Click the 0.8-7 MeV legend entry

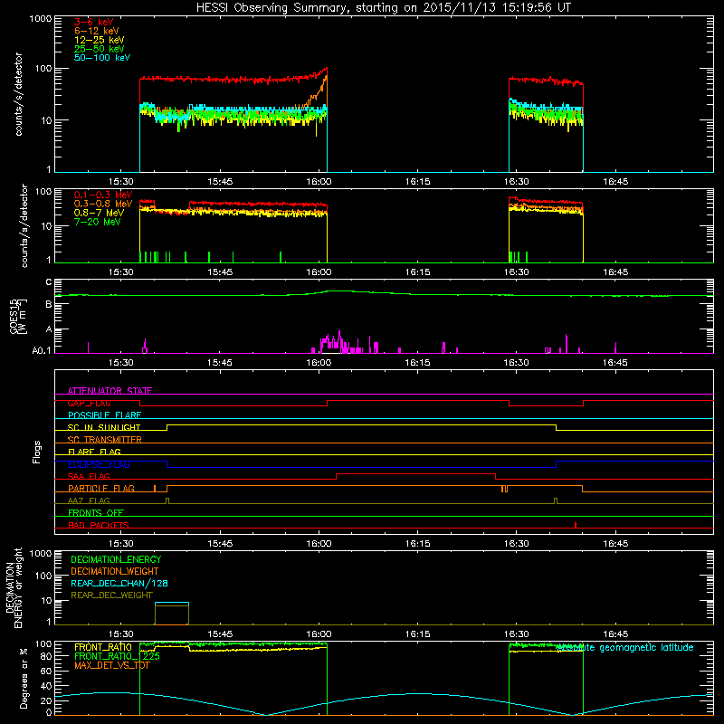99,214
